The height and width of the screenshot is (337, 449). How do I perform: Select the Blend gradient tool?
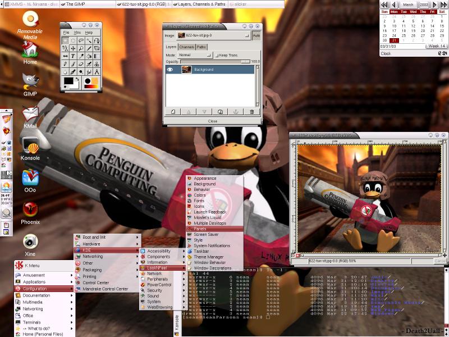point(97,56)
